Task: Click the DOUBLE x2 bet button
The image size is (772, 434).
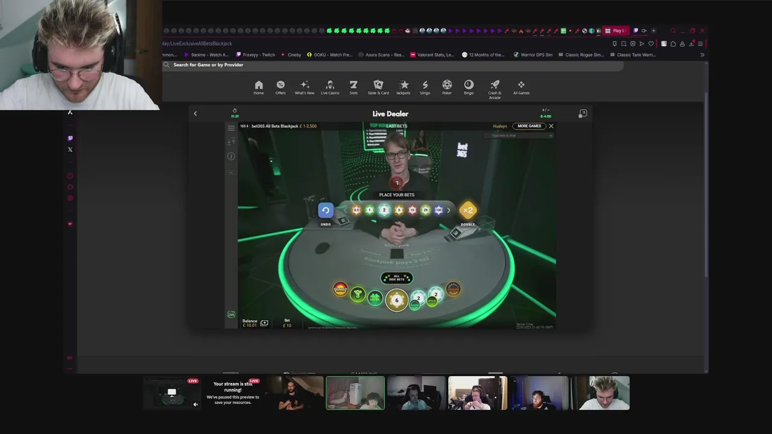Action: (x=468, y=210)
